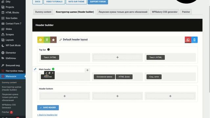Click the plus icon at top of Main header column
This screenshot has height=118, width=210.
point(87,70)
